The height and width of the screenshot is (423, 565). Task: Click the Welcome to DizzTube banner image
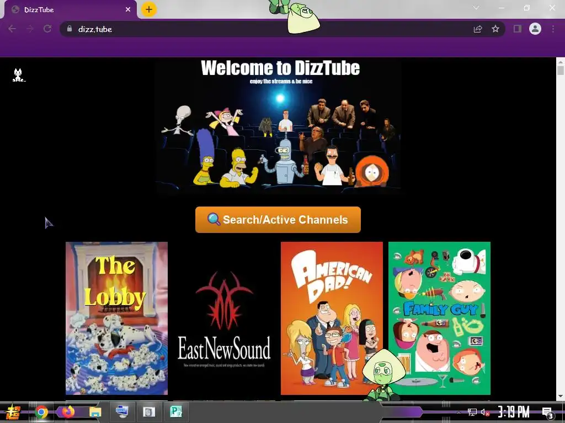coord(278,126)
